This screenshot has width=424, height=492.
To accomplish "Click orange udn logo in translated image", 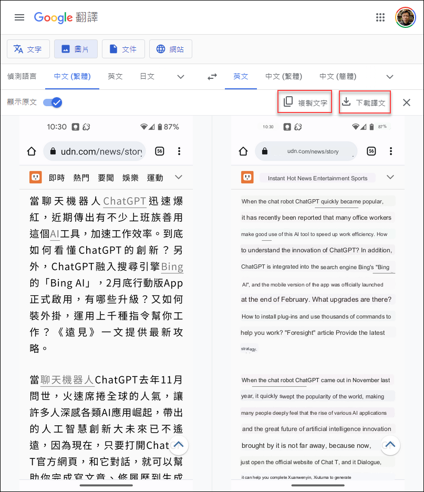I will [x=247, y=177].
